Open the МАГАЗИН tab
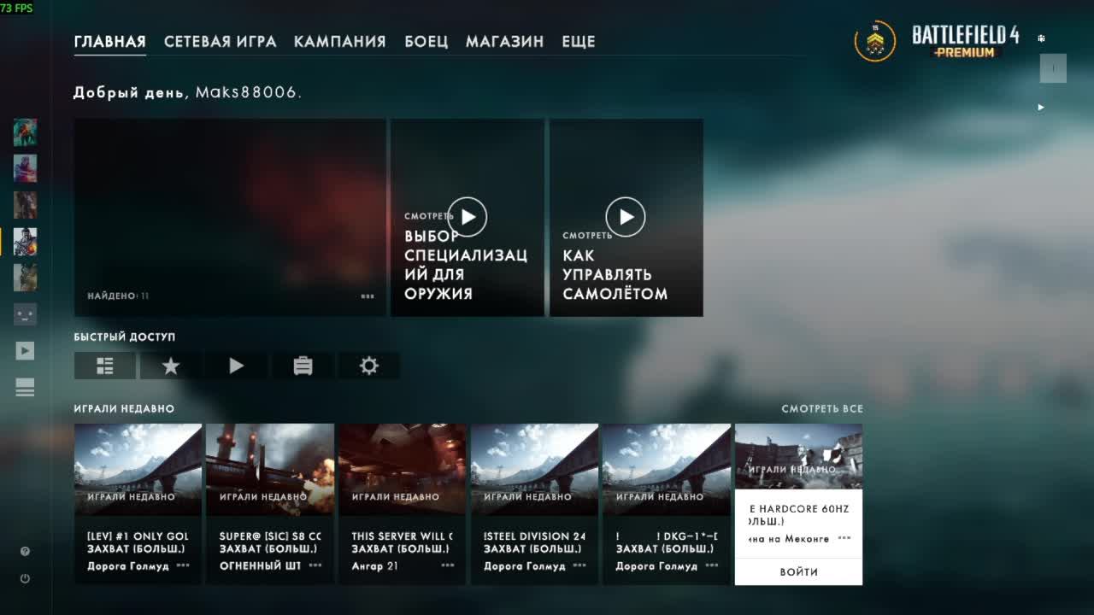 pyautogui.click(x=504, y=41)
